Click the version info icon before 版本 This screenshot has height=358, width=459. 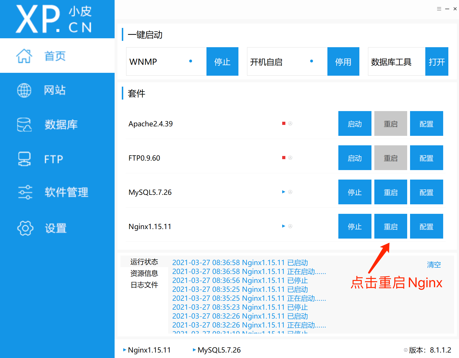[x=406, y=350]
